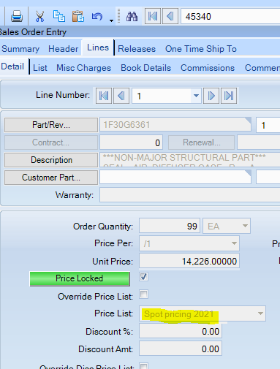Click the part number field 1F30G6361
280x369 pixels.
coord(175,125)
